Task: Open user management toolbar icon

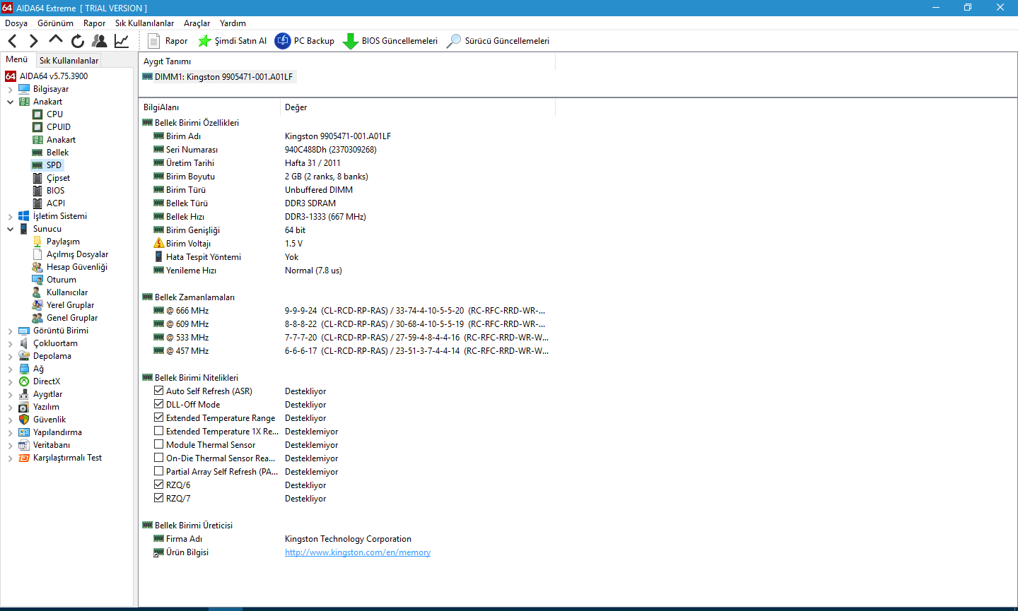Action: [100, 41]
